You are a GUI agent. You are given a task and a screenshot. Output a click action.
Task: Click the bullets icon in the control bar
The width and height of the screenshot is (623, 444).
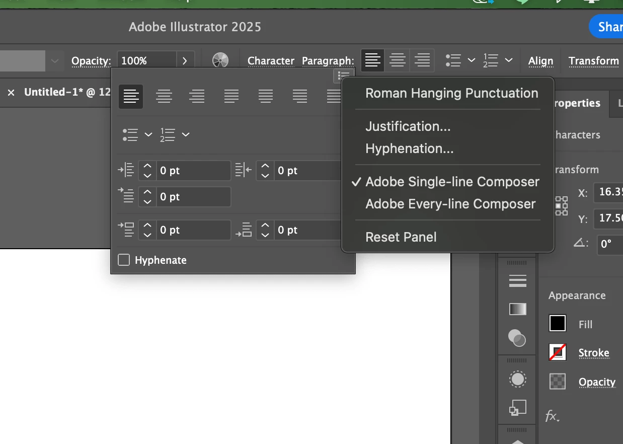(x=453, y=60)
